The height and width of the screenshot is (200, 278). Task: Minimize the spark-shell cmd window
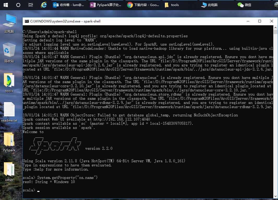coord(248,21)
